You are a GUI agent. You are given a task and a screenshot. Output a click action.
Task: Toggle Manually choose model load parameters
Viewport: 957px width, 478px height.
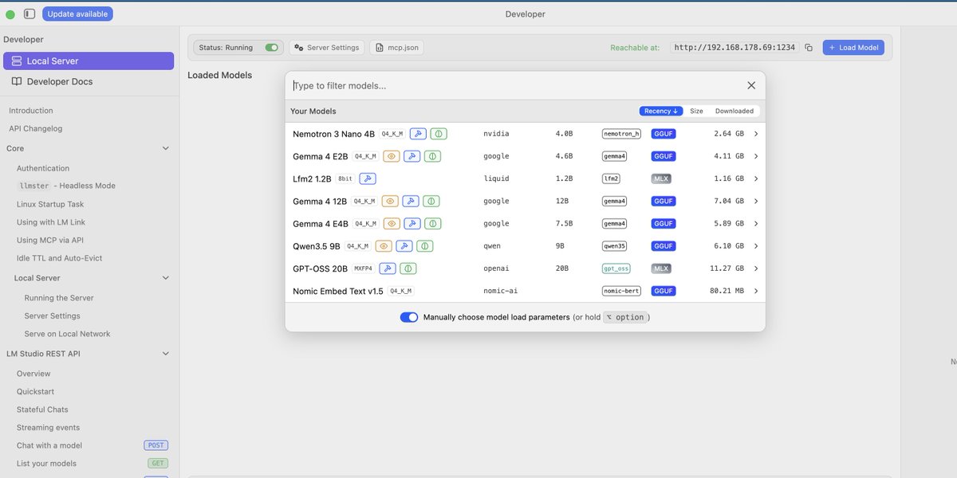coord(409,317)
